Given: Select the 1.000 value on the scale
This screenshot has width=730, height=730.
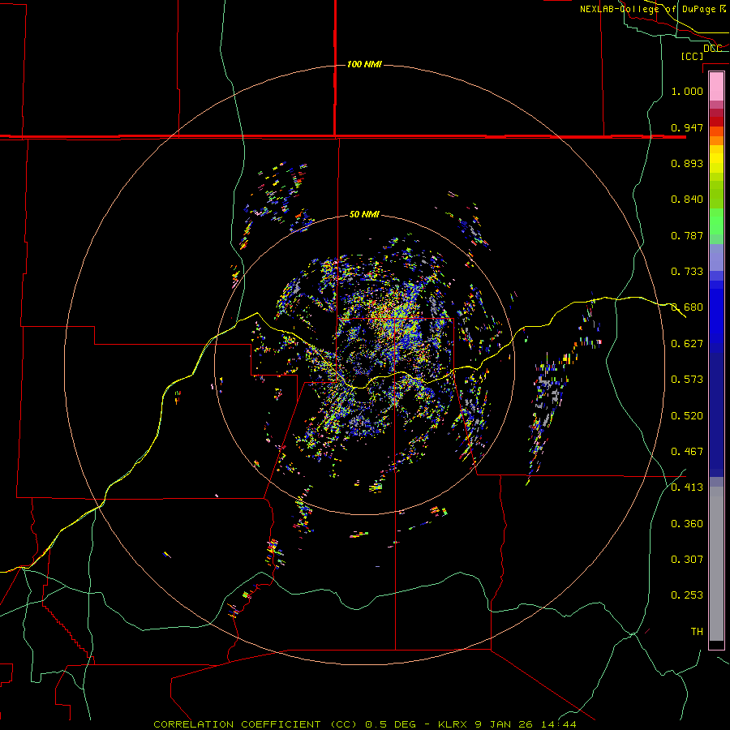Looking at the screenshot, I should point(687,91).
